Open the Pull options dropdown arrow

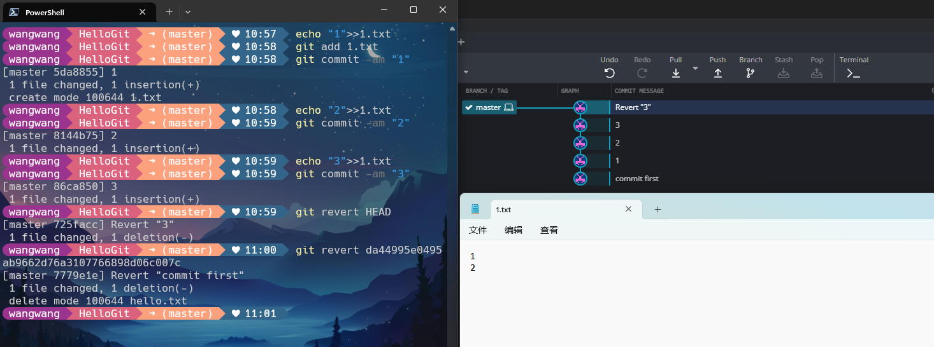coord(695,69)
